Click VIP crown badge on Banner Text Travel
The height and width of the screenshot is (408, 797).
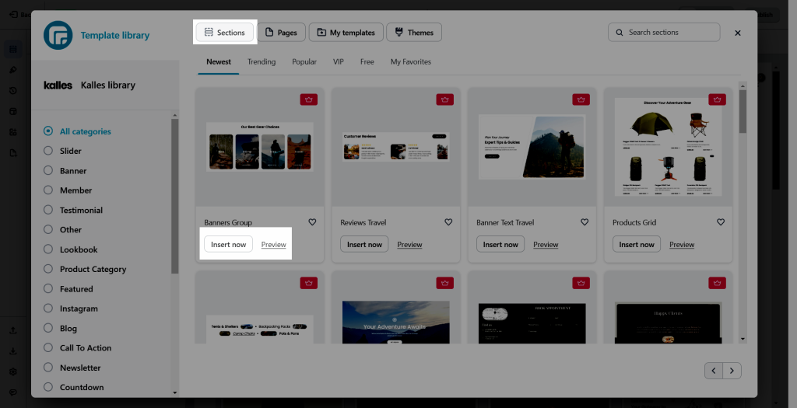click(x=581, y=99)
